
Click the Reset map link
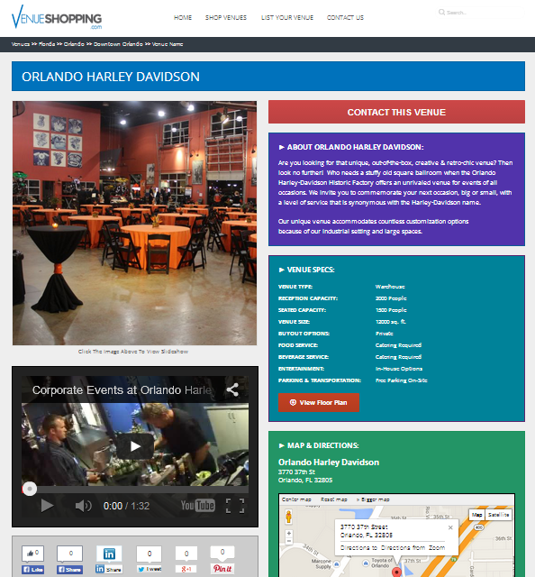pos(334,499)
